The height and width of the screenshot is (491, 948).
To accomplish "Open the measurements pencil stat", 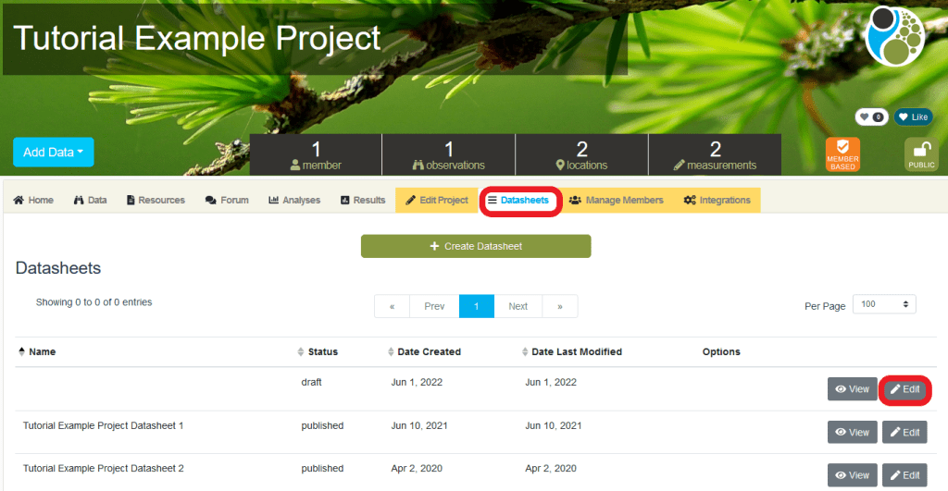I will [715, 155].
